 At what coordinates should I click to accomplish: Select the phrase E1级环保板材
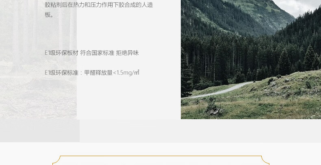61,53
